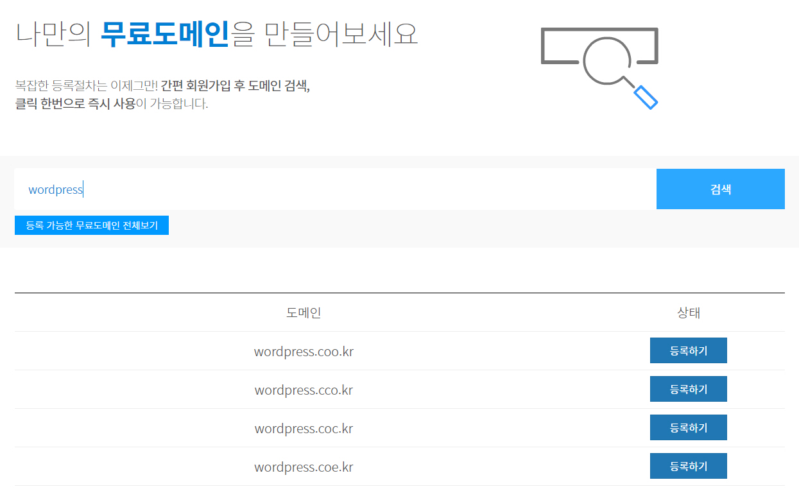Select the wordpress.coo.kr domain name text

click(302, 351)
